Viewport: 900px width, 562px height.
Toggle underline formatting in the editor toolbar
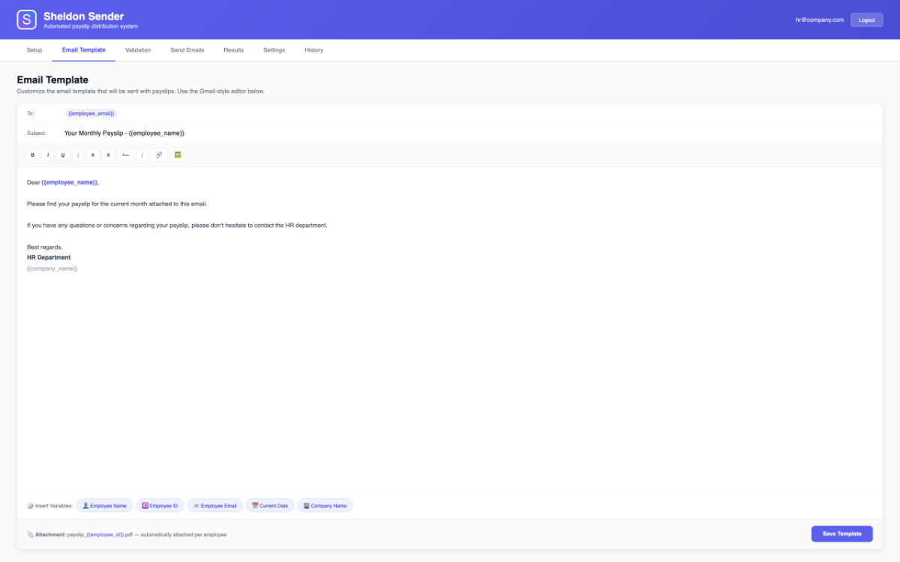(x=63, y=154)
